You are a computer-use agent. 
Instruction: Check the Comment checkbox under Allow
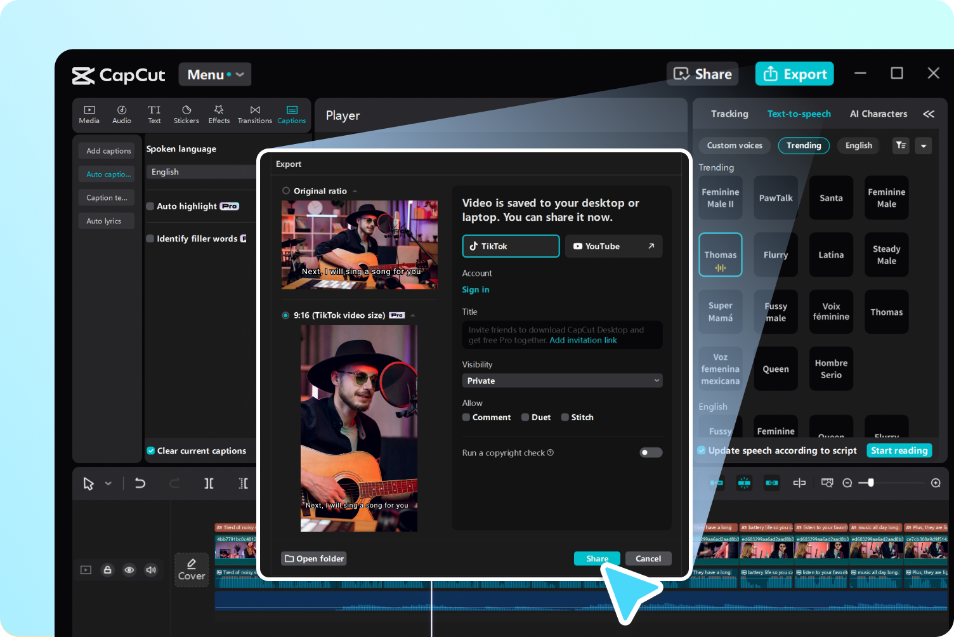tap(466, 417)
